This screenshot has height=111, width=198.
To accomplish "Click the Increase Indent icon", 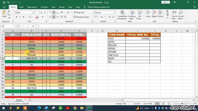I will tap(65, 17).
